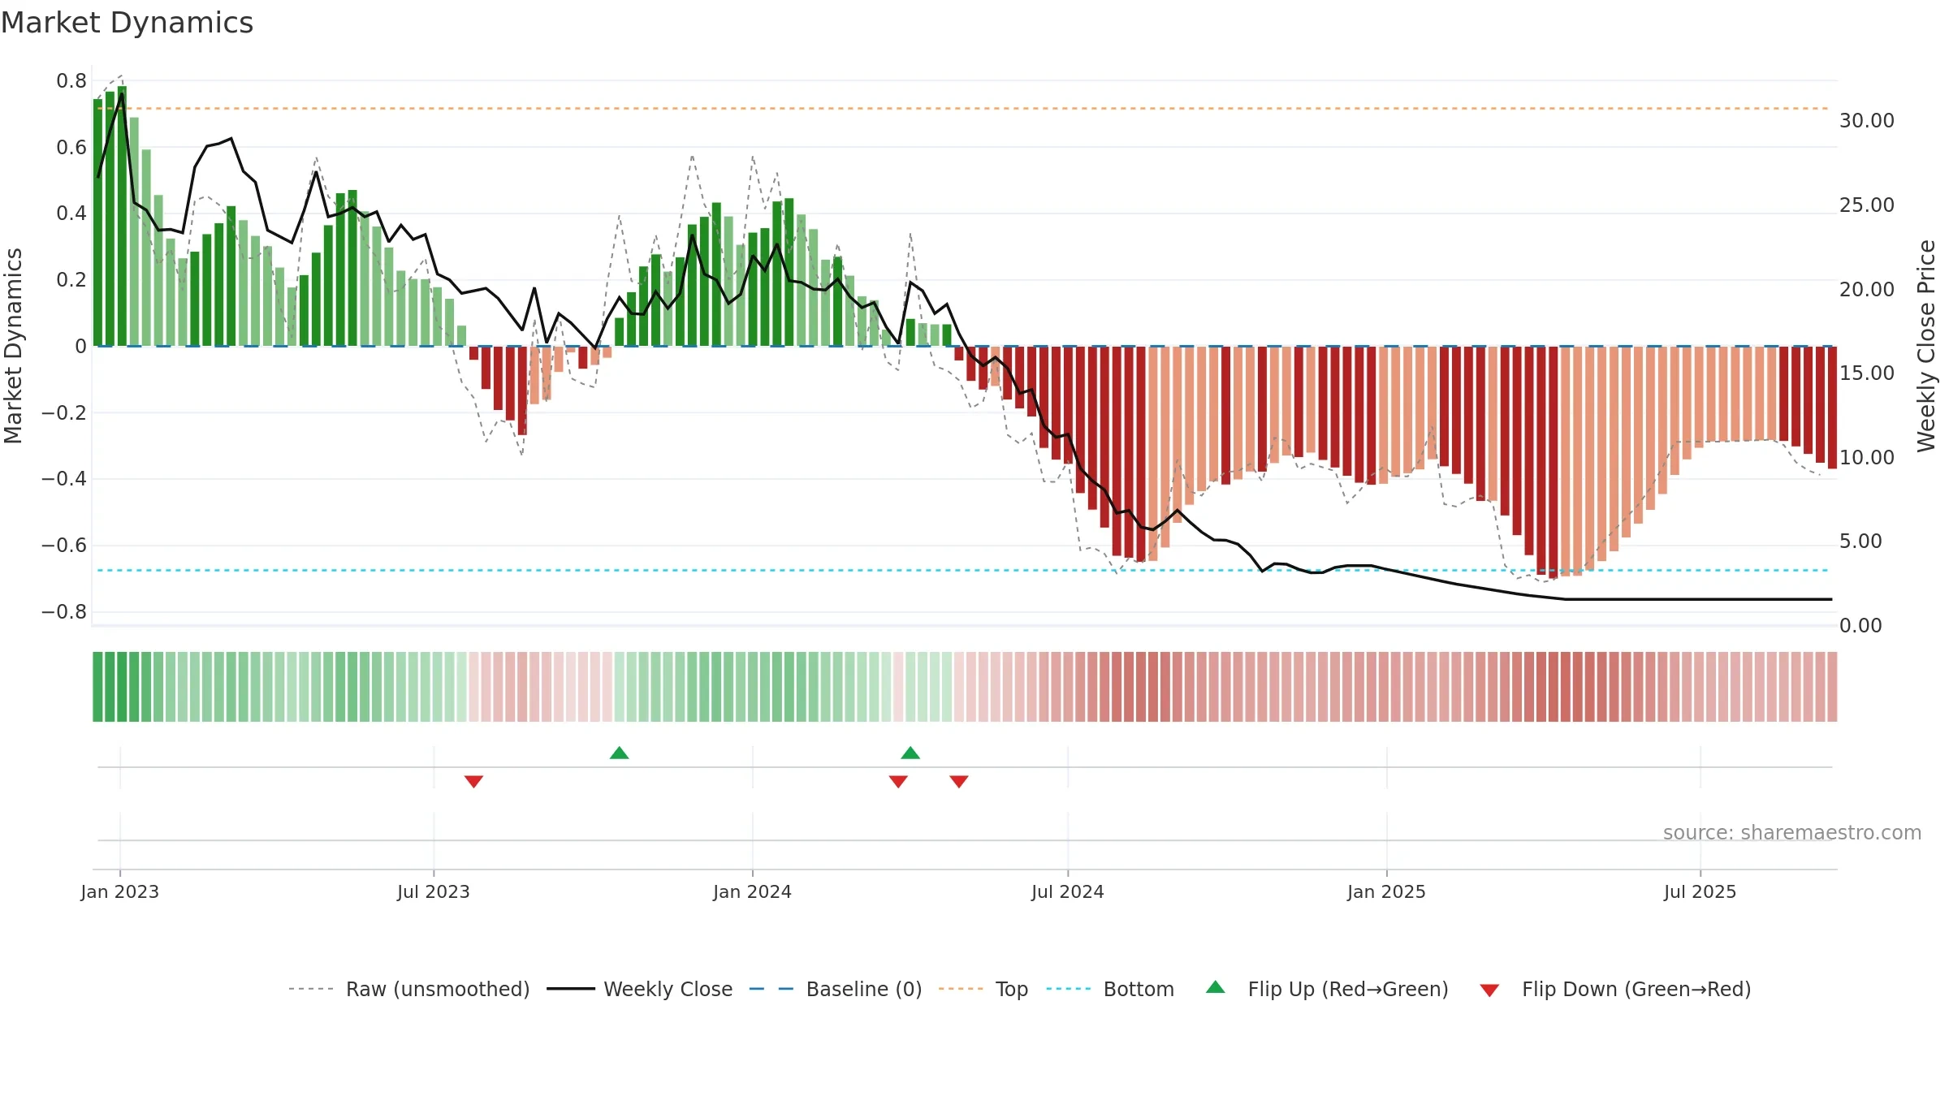This screenshot has width=1949, height=1096.
Task: Click the −0.2 left axis tick label
Action: pos(64,413)
